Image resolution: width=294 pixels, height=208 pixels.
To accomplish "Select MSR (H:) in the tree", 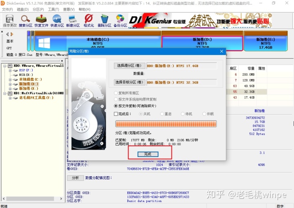I will pos(26,75).
